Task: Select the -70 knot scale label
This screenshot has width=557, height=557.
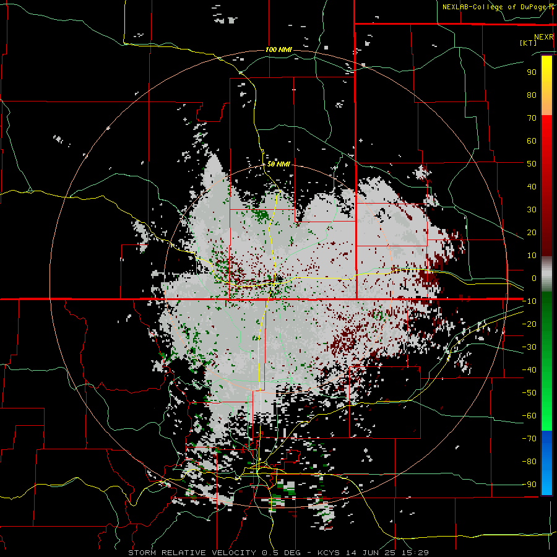Action: [529, 439]
